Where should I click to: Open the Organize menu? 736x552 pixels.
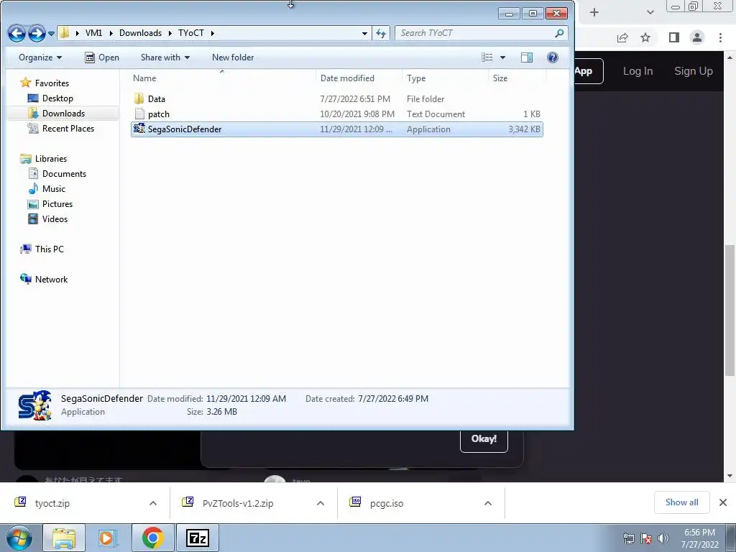pyautogui.click(x=40, y=57)
